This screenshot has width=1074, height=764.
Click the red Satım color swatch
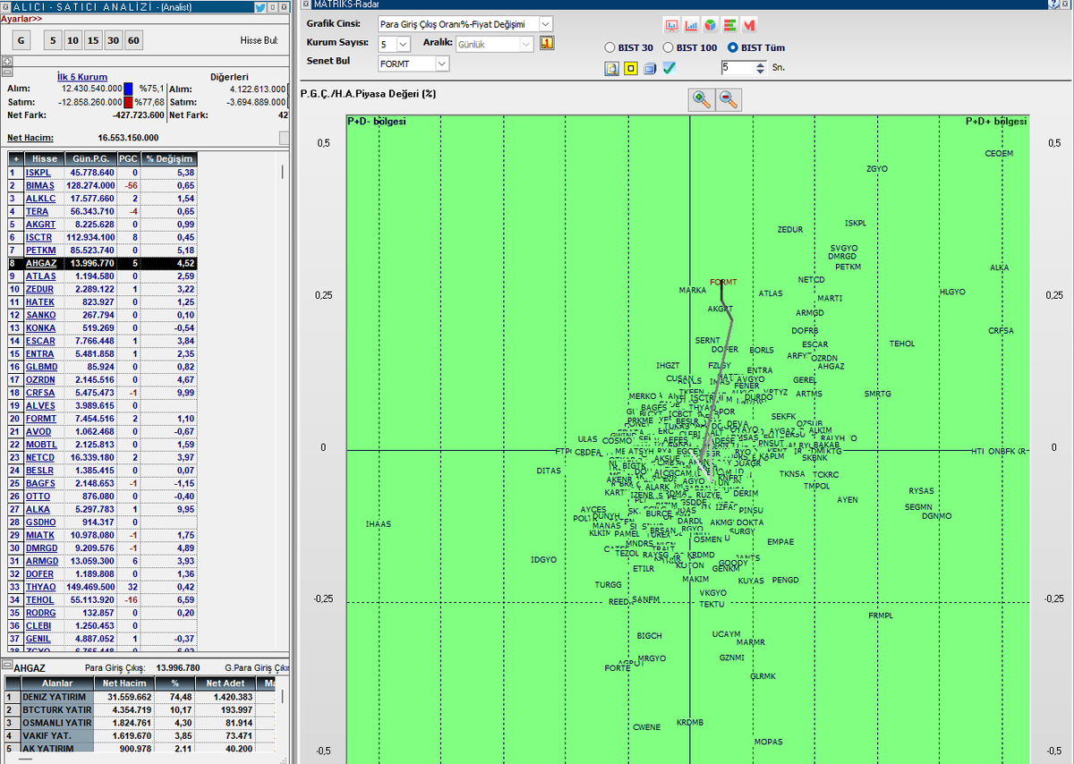129,102
